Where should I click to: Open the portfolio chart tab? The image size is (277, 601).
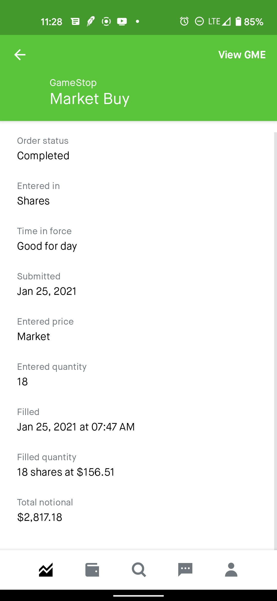(46, 570)
